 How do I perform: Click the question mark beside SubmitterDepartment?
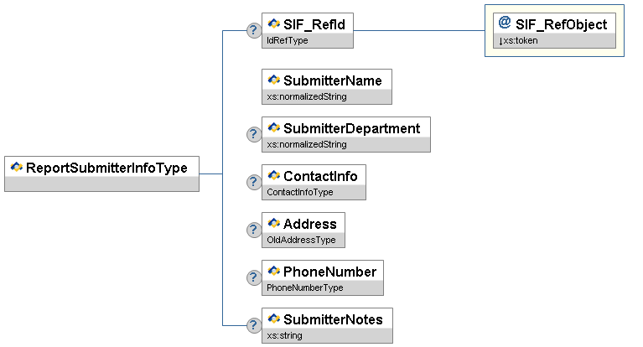click(253, 134)
